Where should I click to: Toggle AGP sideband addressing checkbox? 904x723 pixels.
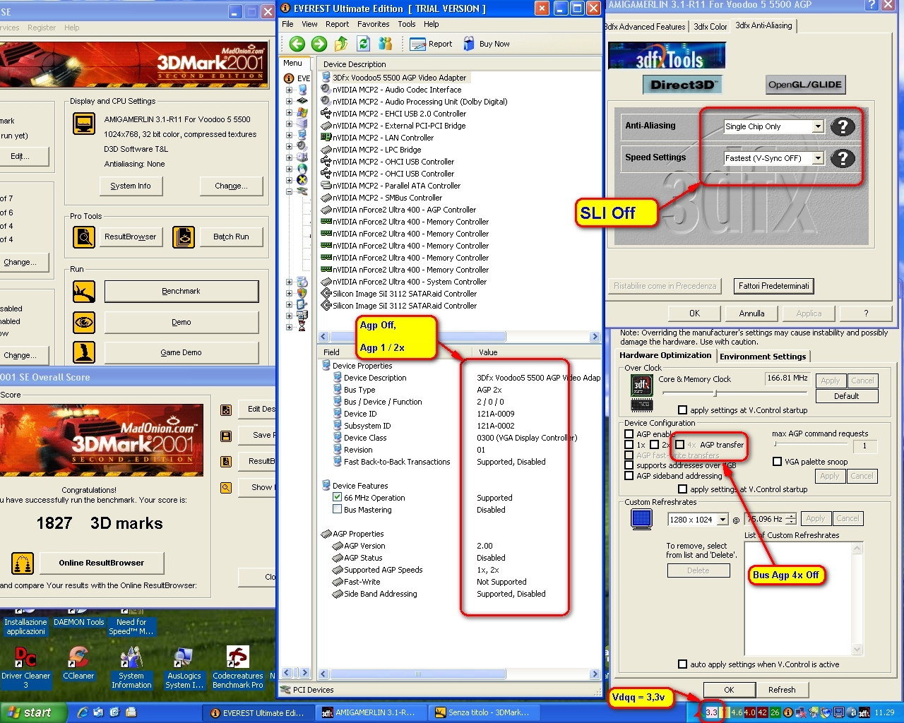point(629,476)
